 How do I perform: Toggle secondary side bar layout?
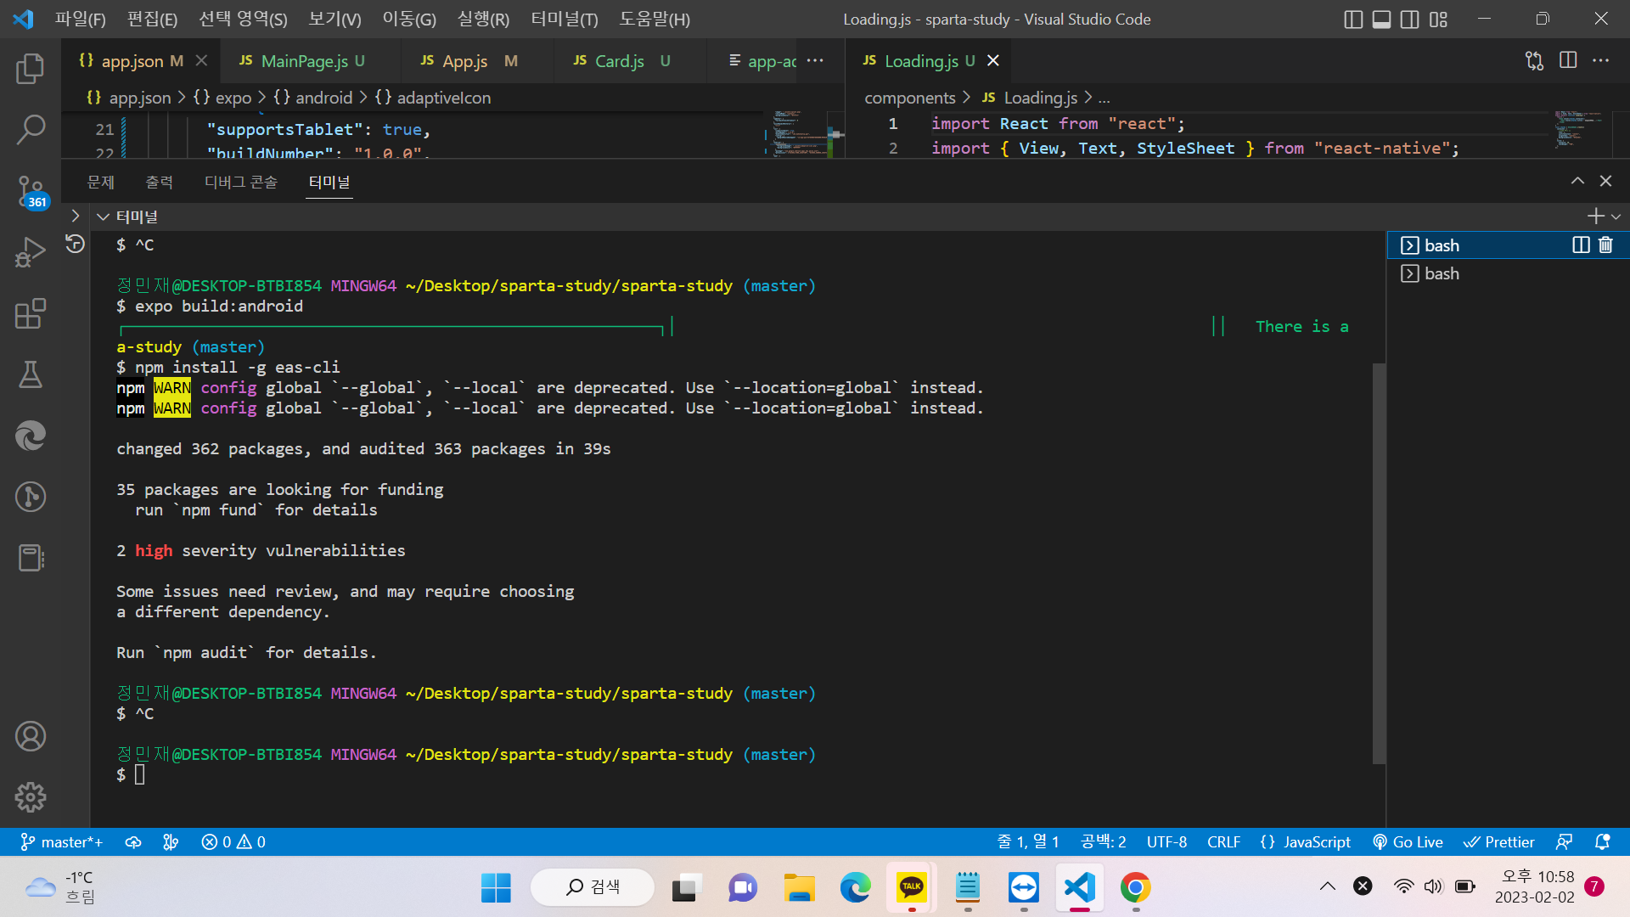coord(1409,20)
